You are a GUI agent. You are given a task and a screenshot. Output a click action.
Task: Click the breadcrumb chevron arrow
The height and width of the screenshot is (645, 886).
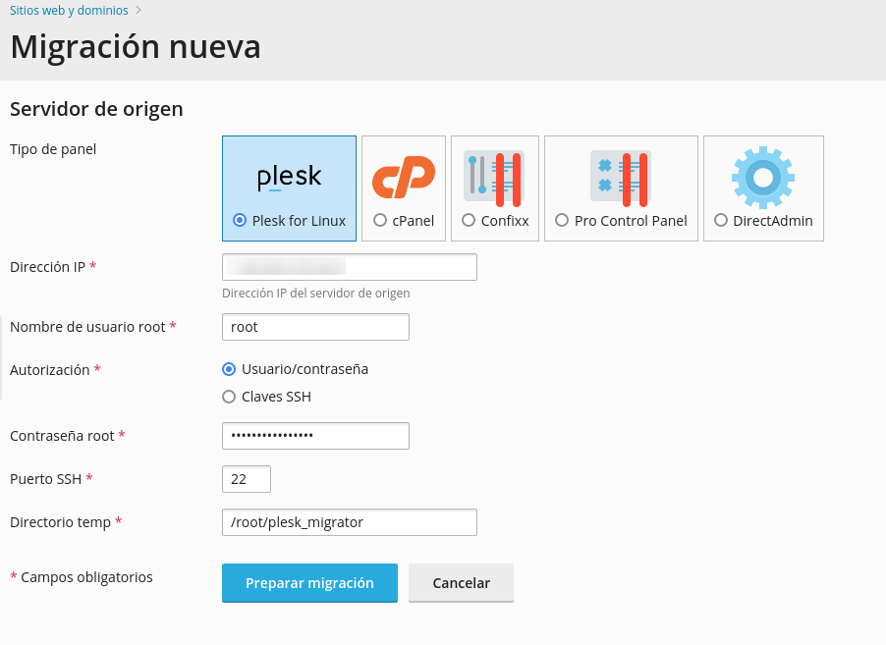(x=138, y=10)
